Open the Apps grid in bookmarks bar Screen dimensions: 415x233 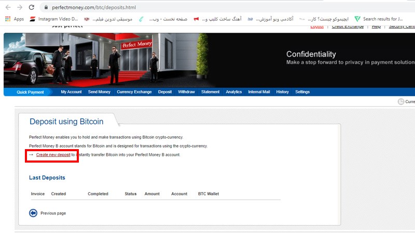(15, 19)
